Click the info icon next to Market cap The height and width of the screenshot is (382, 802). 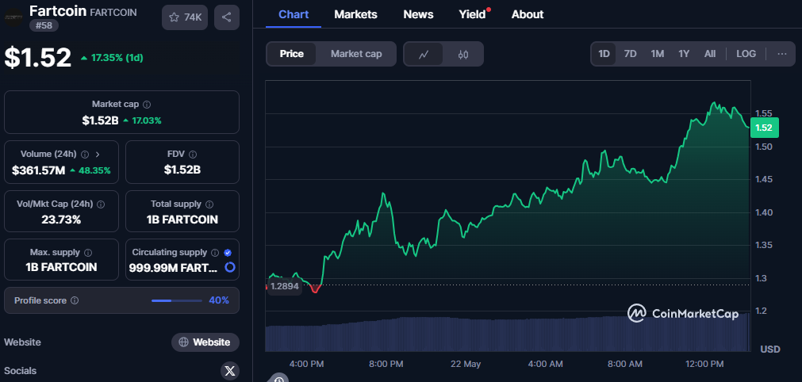tap(147, 104)
